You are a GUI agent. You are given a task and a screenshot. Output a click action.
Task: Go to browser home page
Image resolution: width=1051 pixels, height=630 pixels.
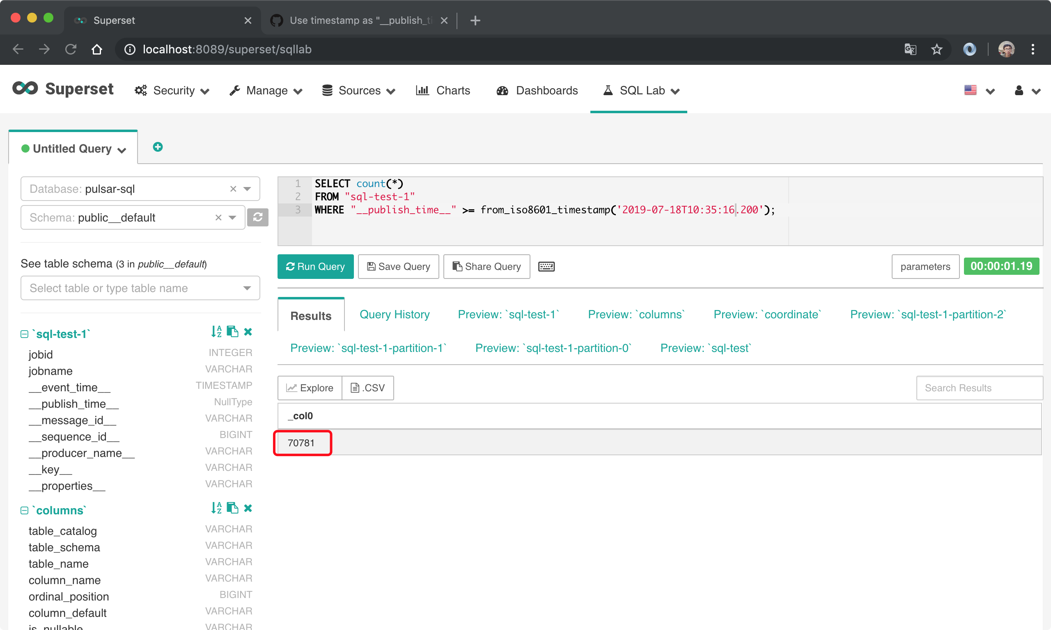click(x=97, y=50)
